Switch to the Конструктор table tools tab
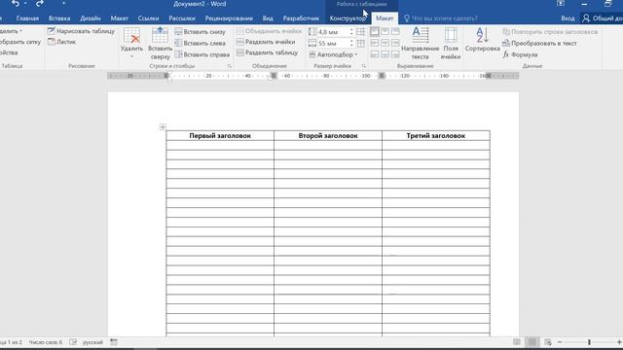Screen dimensions: 623x350 pyautogui.click(x=348, y=18)
